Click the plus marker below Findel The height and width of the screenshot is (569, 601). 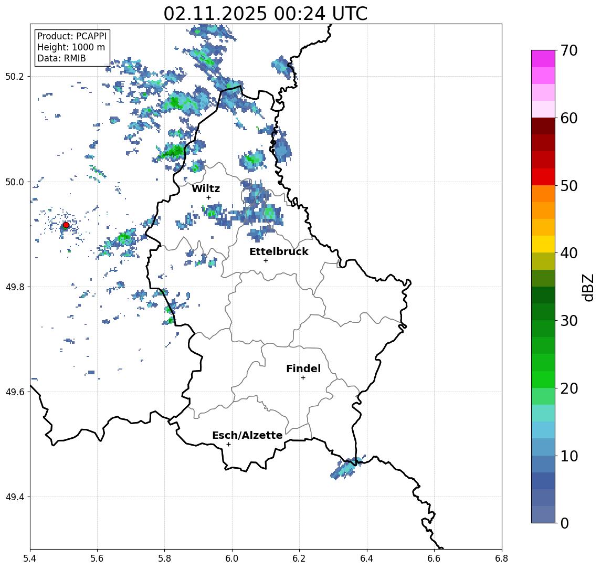tap(303, 378)
